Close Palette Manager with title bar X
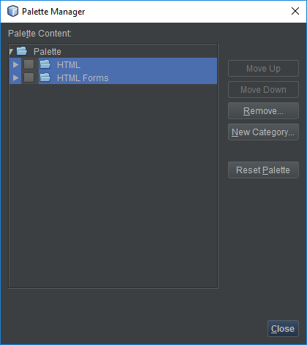 click(295, 11)
